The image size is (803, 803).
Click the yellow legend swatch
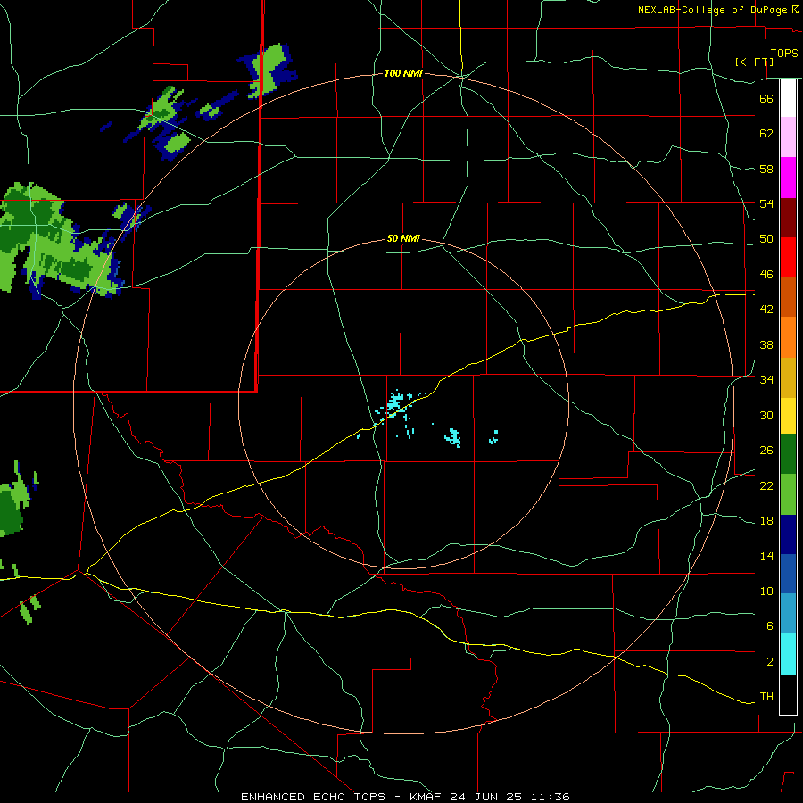click(788, 416)
